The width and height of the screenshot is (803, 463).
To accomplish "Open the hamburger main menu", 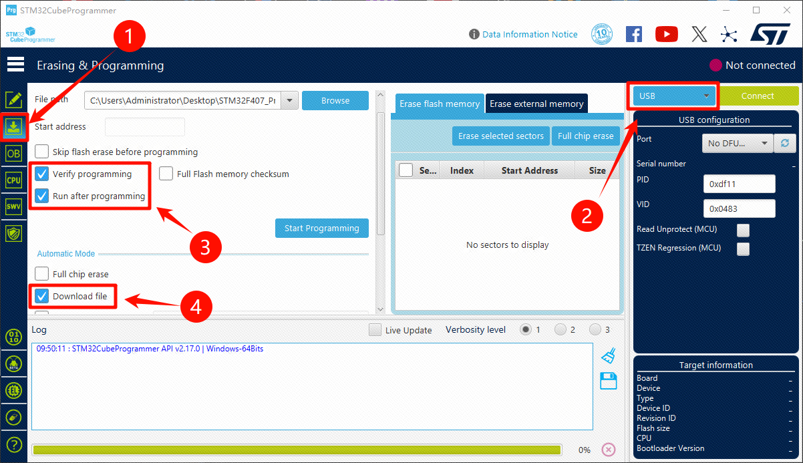I will (15, 65).
